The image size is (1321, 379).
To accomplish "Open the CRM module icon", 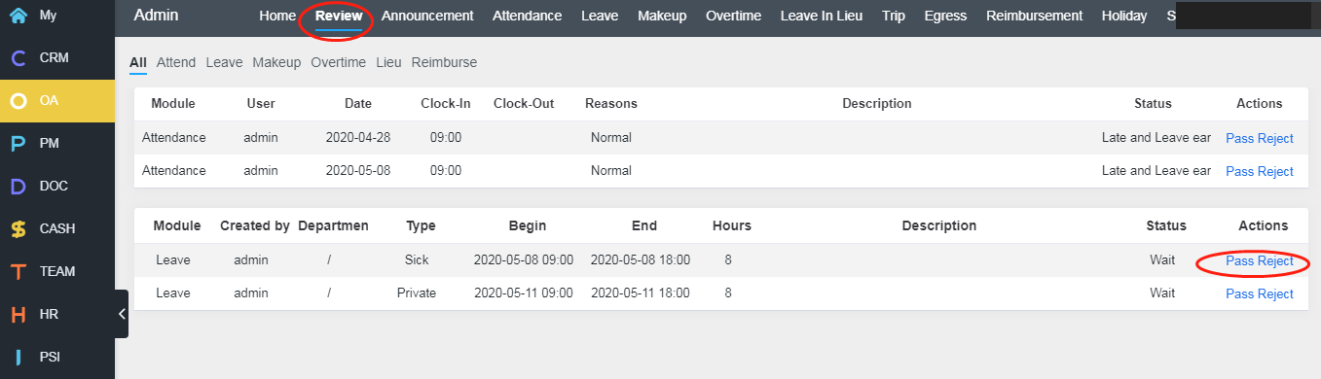I will point(18,58).
